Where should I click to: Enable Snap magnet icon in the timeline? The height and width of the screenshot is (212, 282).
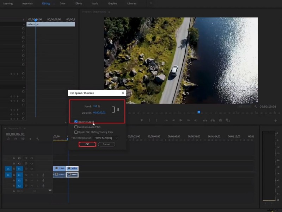16,138
